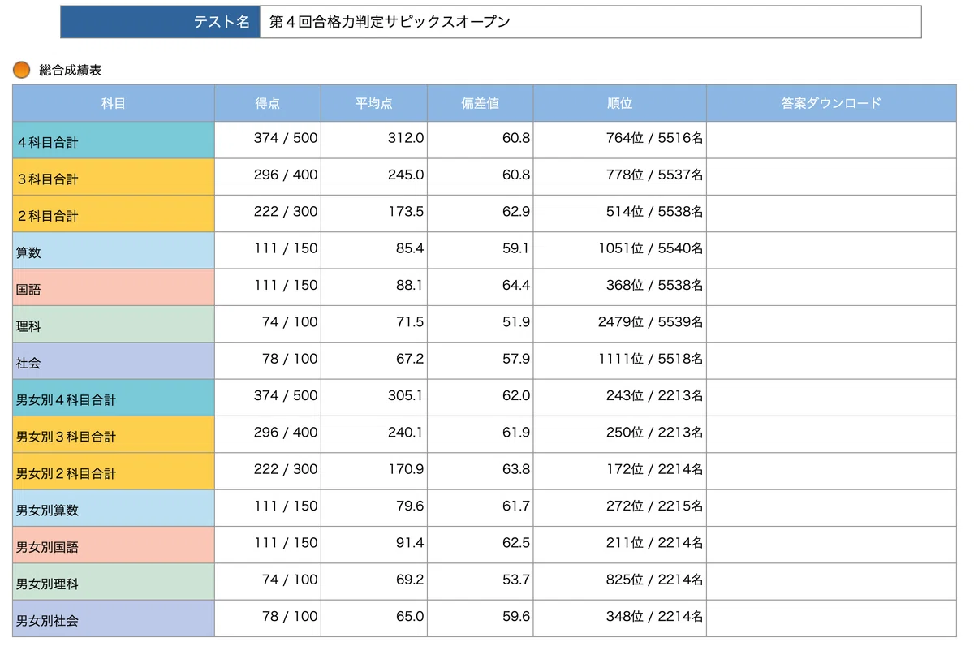This screenshot has width=974, height=655.
Task: Click the rank 172位 / 2214名
Action: 654,469
